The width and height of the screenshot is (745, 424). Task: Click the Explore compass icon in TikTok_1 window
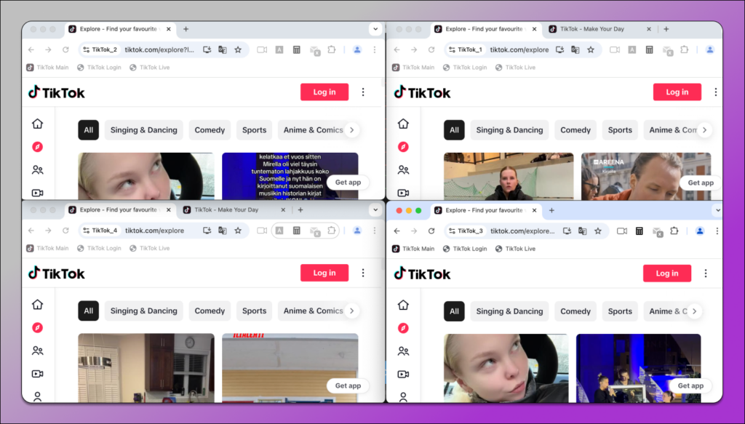pyautogui.click(x=403, y=147)
